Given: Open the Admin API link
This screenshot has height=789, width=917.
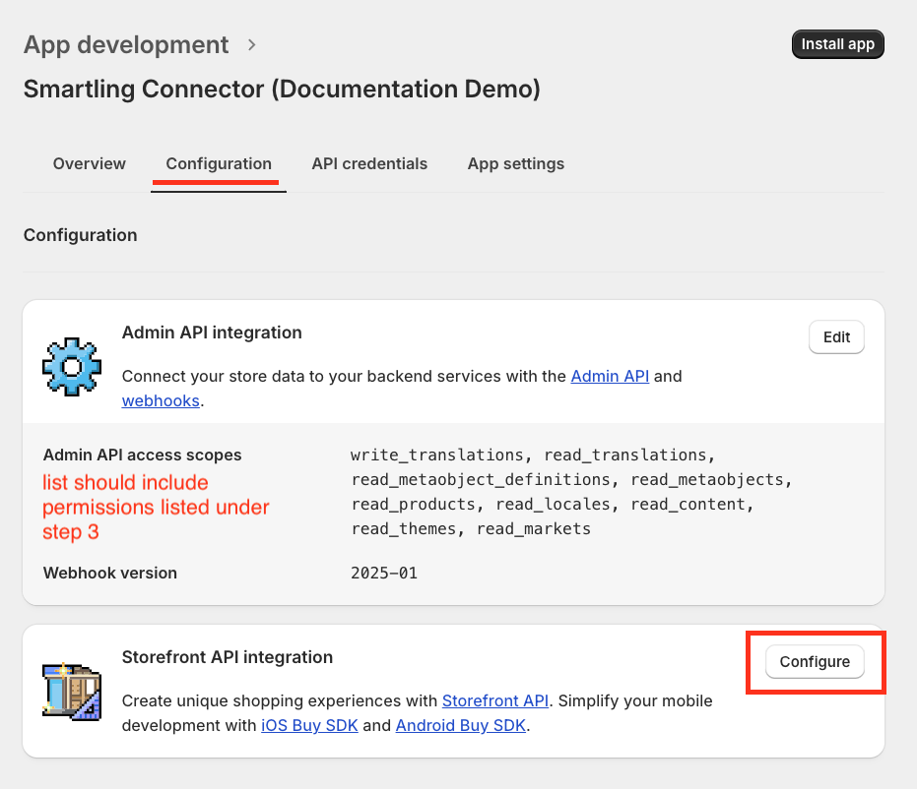Looking at the screenshot, I should 610,376.
